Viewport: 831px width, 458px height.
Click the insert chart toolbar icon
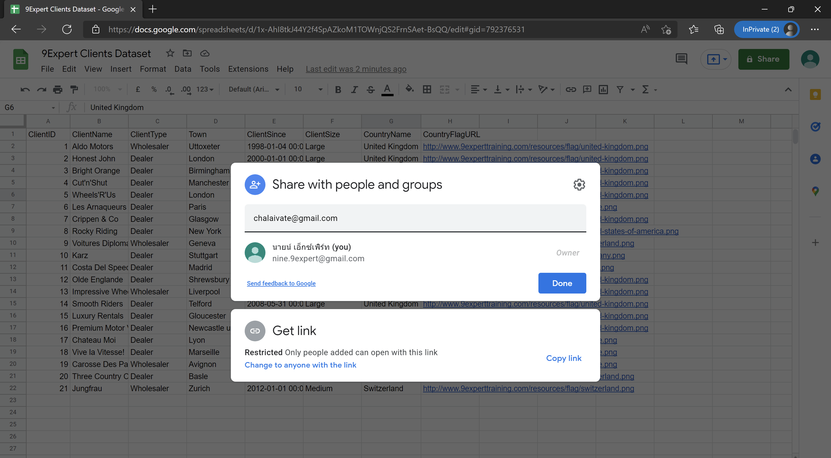603,89
